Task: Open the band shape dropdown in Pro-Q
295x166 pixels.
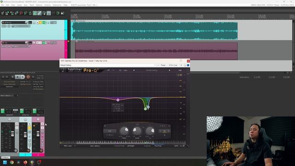Action: click(x=110, y=131)
